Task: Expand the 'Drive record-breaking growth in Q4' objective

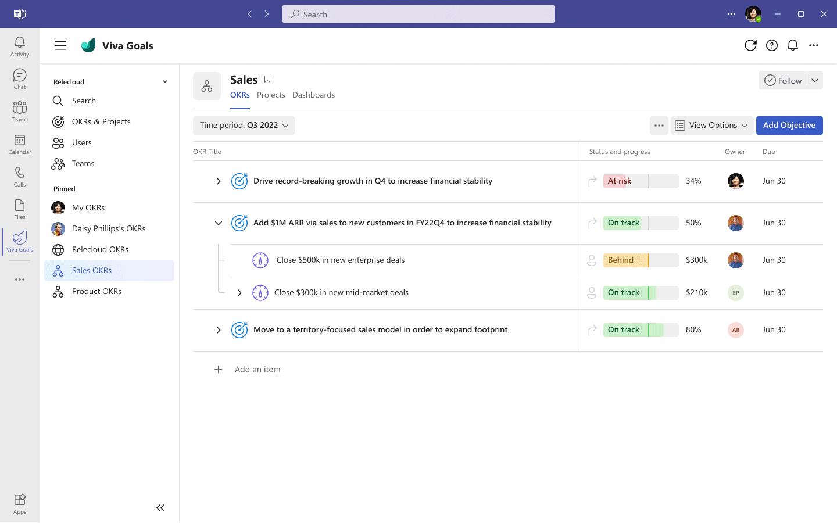Action: click(x=219, y=181)
